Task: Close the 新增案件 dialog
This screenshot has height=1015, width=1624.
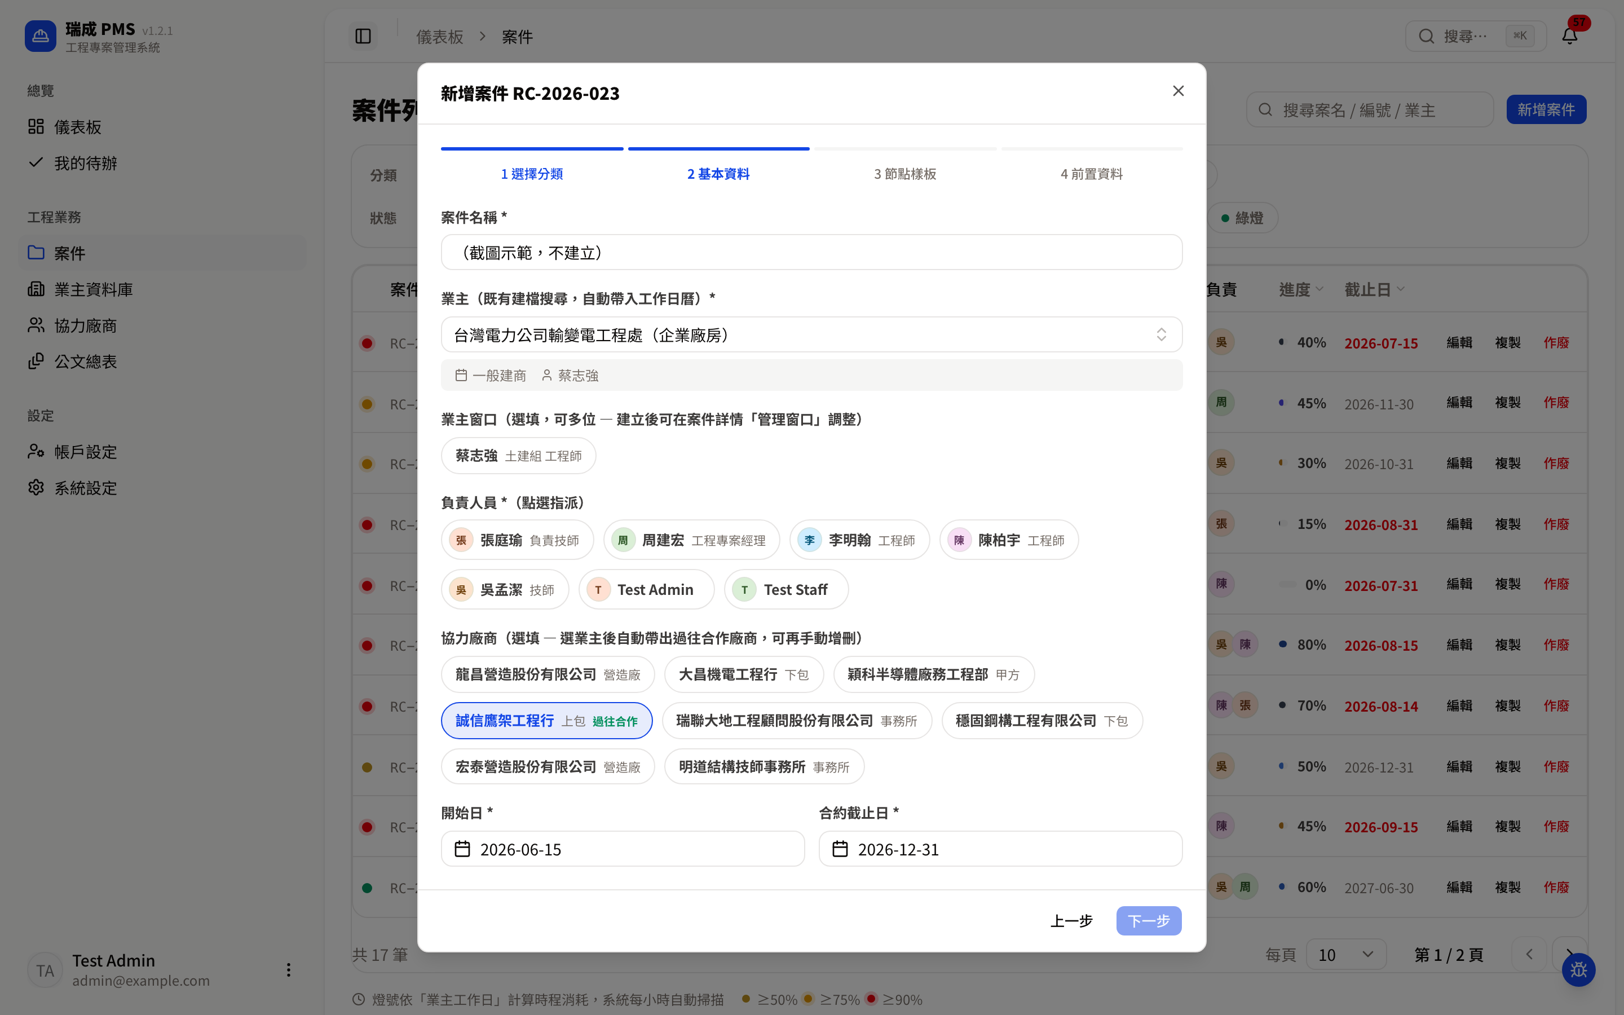Action: pyautogui.click(x=1179, y=91)
